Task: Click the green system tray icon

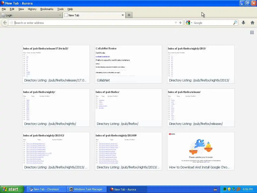Action: point(225,189)
